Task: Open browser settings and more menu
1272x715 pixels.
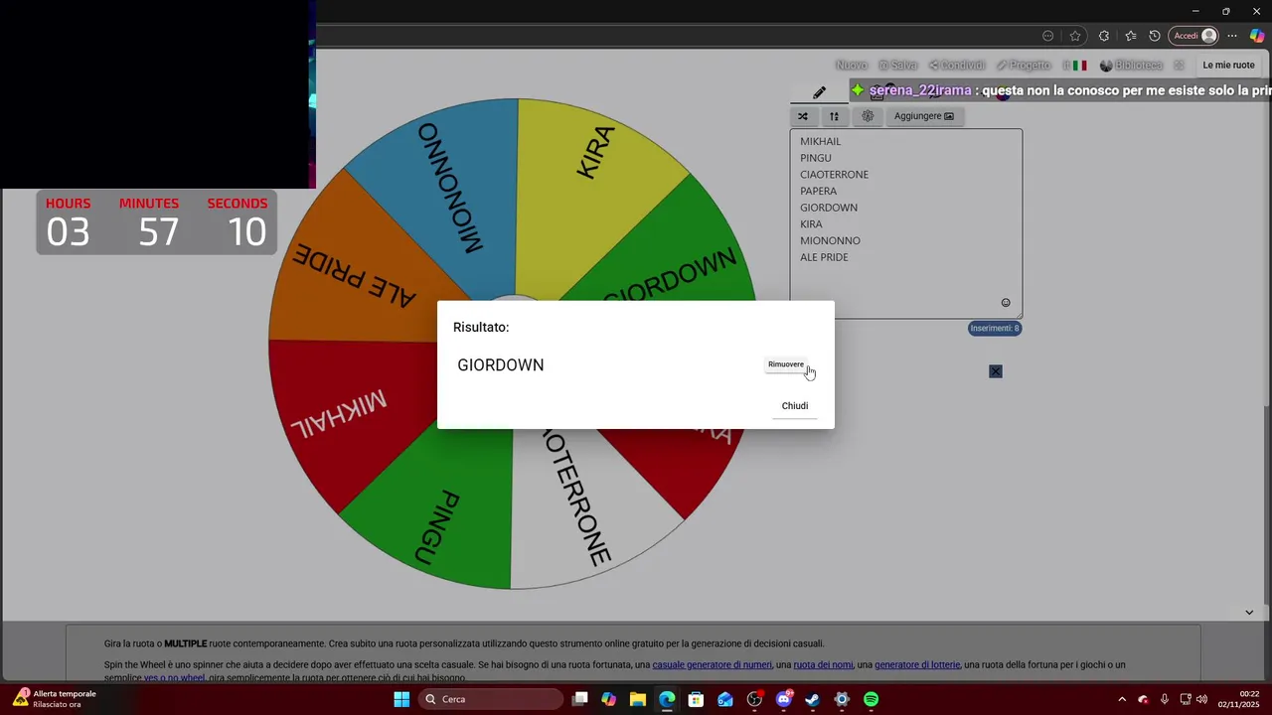Action: point(1232,36)
